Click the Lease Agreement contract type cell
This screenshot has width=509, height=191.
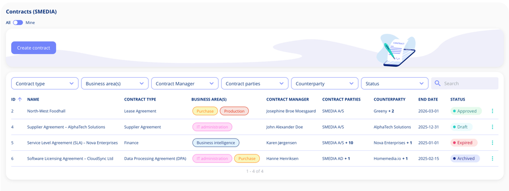[140, 111]
